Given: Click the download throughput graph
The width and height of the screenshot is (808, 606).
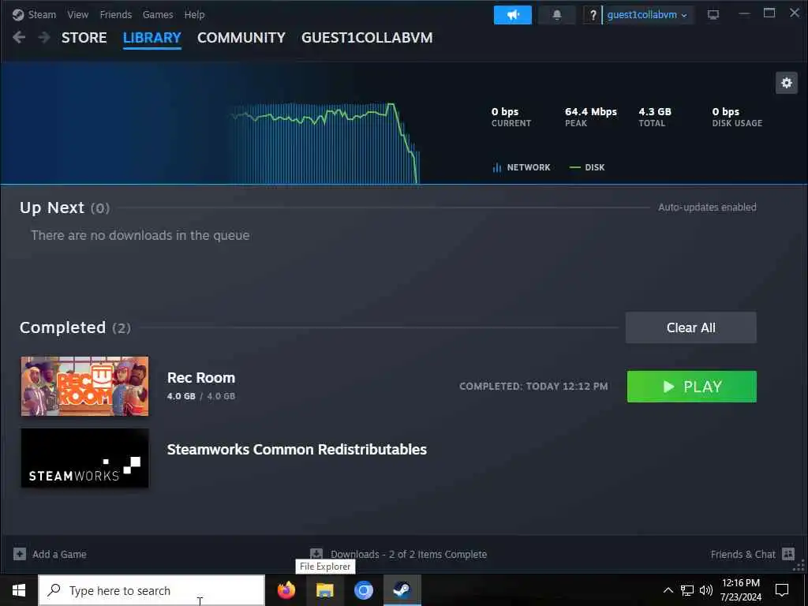Looking at the screenshot, I should tap(324, 144).
